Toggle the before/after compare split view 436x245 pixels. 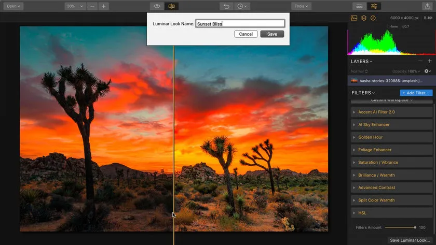pyautogui.click(x=171, y=6)
